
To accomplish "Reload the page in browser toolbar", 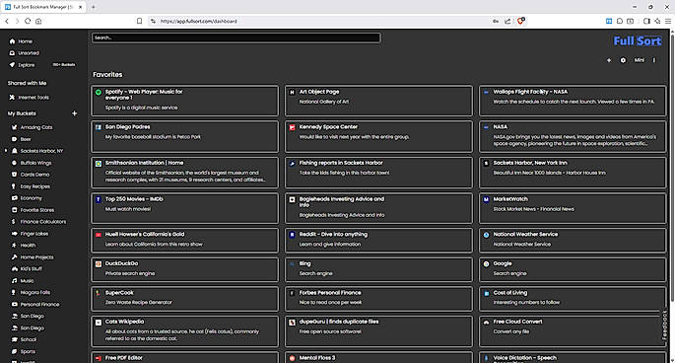I will (x=28, y=21).
